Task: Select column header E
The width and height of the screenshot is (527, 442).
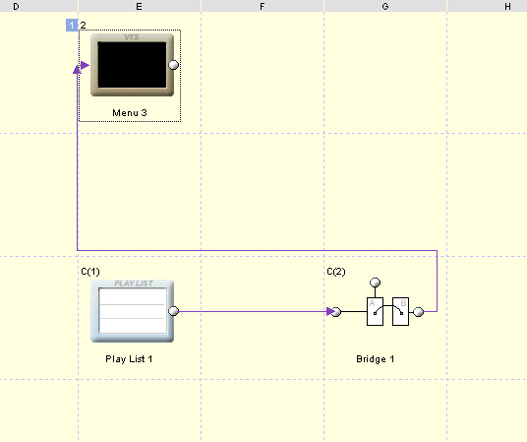Action: coord(140,6)
